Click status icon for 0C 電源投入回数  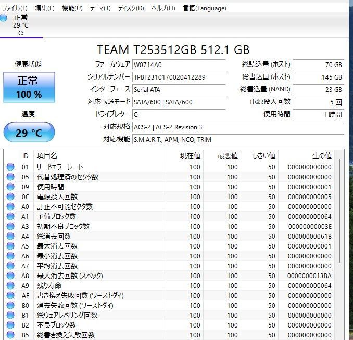(x=10, y=197)
